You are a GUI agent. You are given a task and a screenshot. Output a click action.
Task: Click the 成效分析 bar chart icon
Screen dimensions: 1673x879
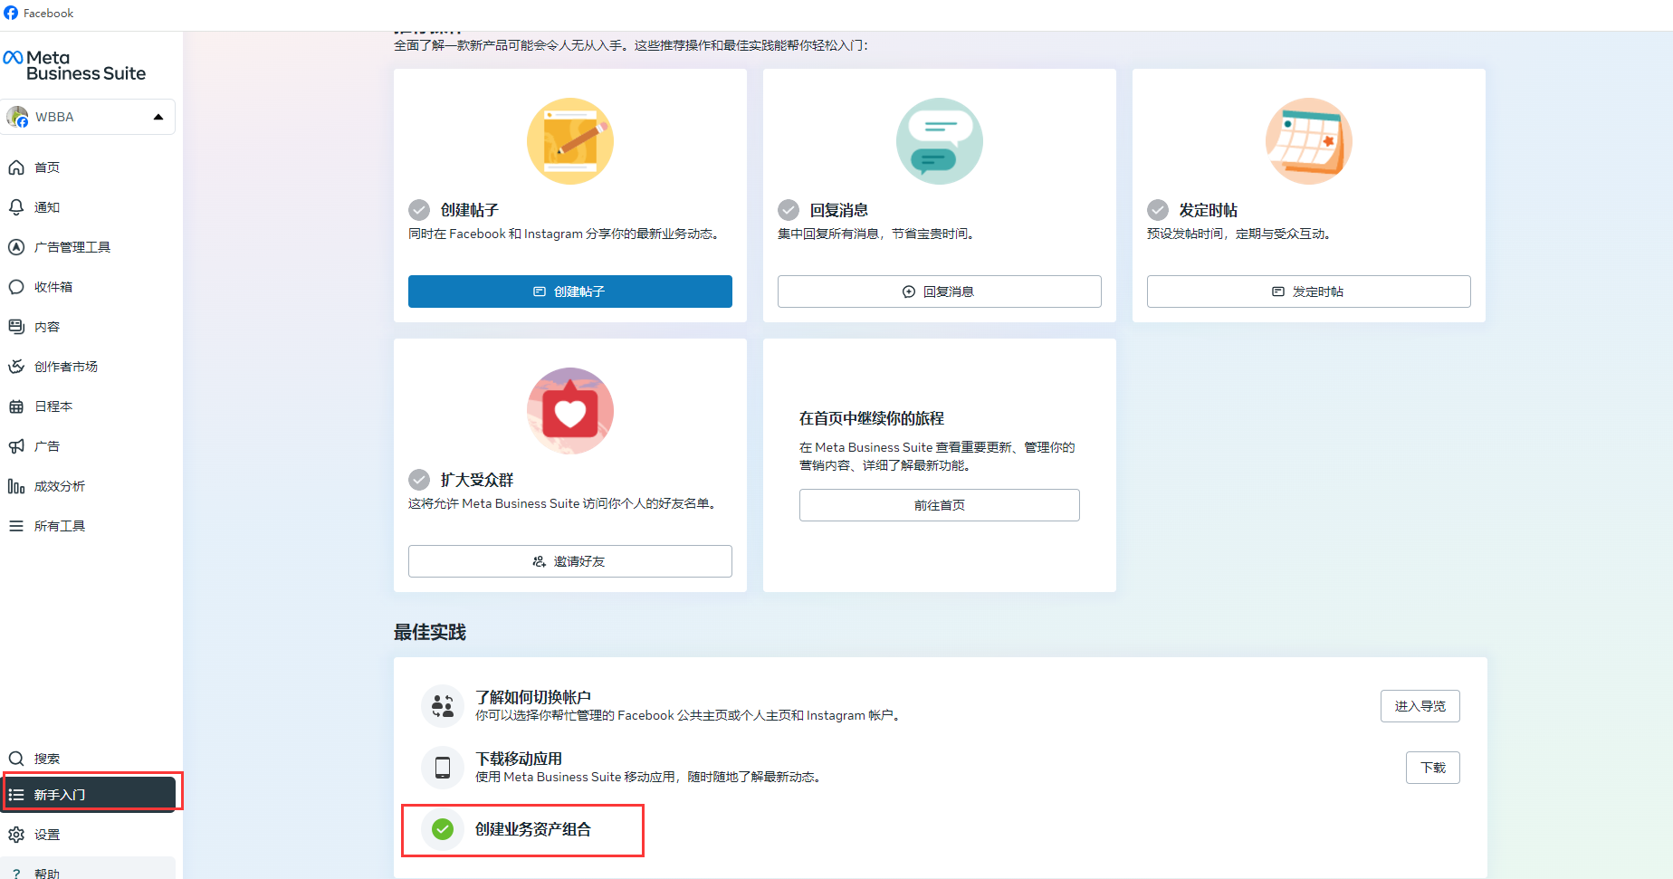tap(16, 486)
